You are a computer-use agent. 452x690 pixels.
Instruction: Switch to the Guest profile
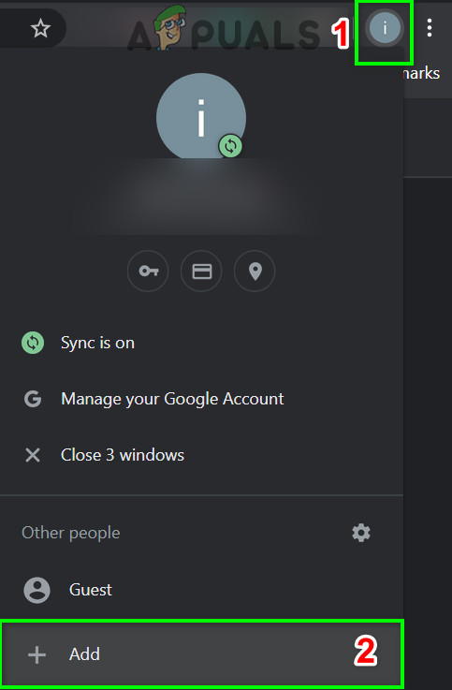[x=201, y=590]
